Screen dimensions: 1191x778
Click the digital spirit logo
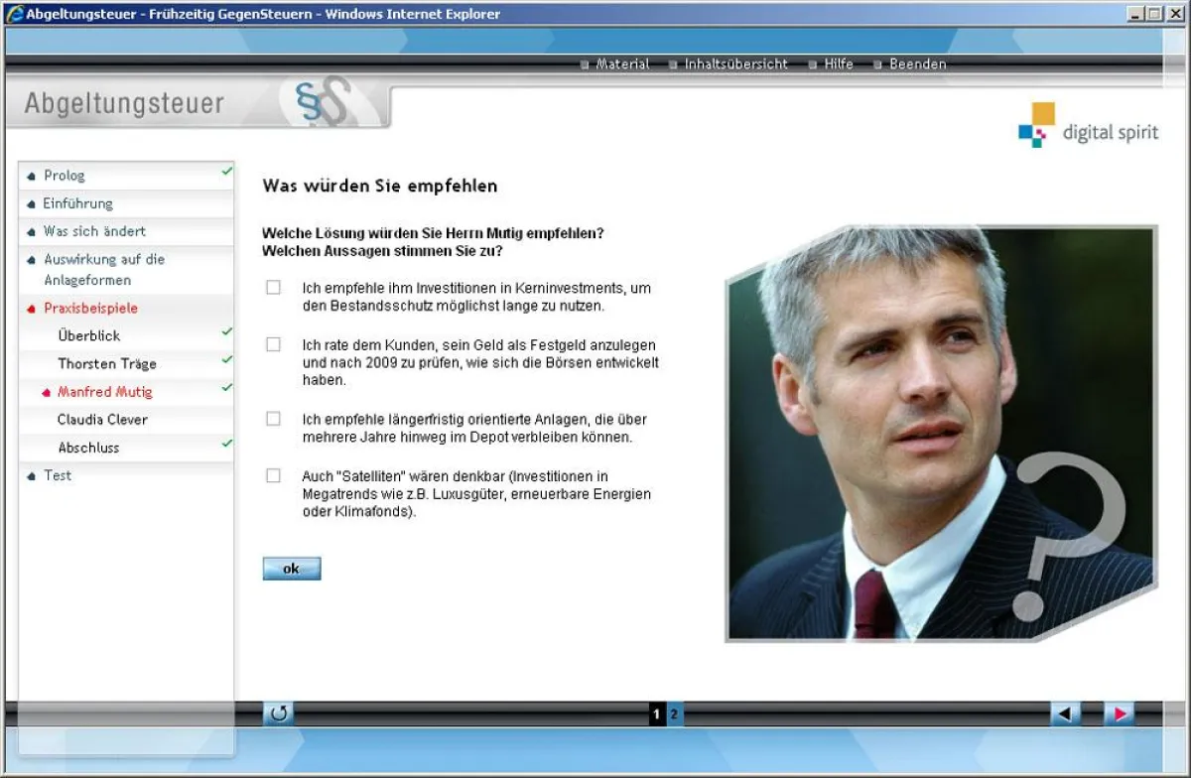1088,126
